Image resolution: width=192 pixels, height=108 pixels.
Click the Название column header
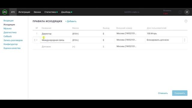click(46, 28)
